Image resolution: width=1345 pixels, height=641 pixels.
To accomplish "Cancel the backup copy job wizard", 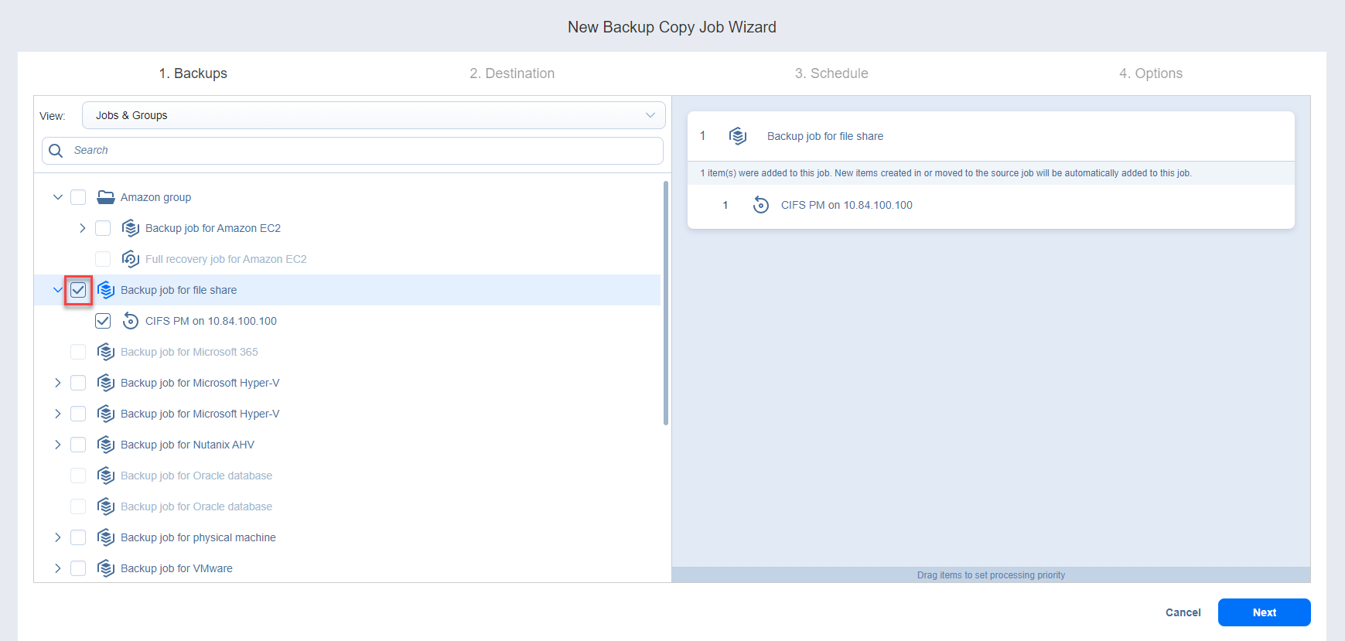I will click(x=1183, y=612).
